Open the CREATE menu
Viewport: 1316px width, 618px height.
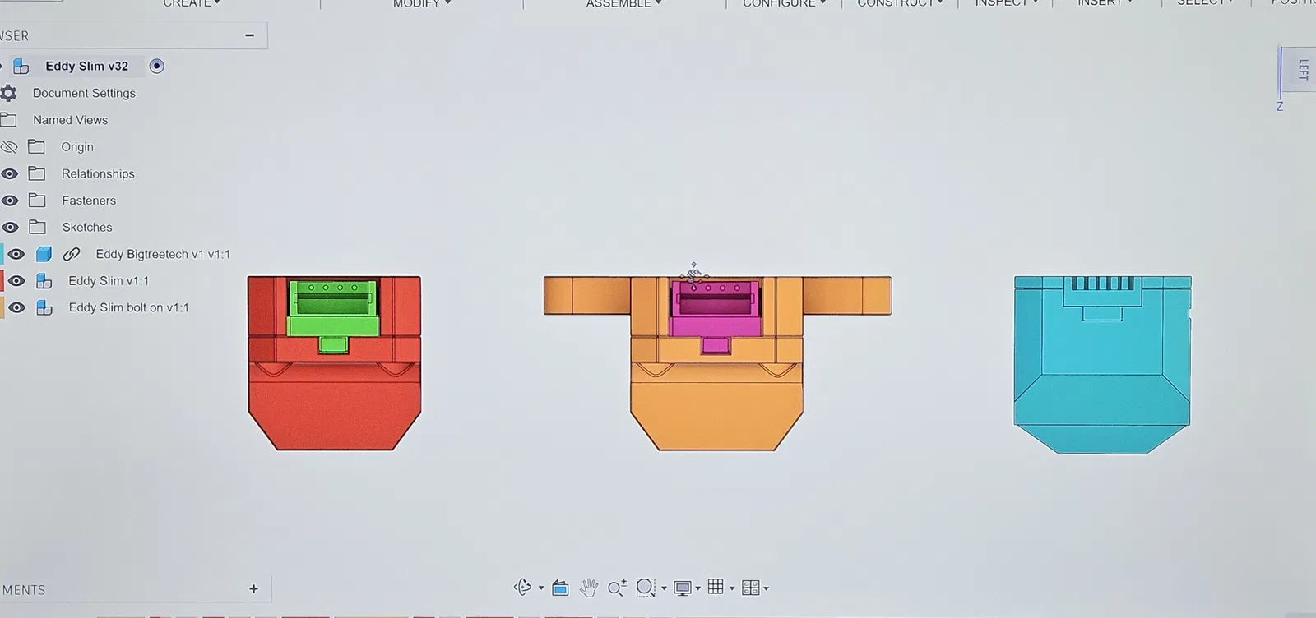(192, 3)
